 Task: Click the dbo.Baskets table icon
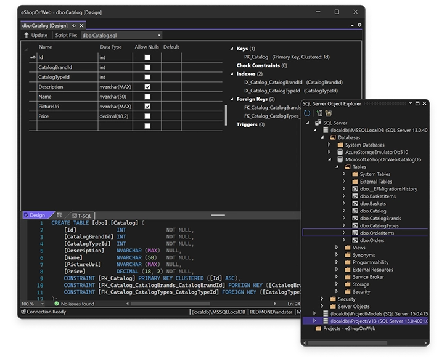[355, 204]
